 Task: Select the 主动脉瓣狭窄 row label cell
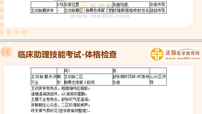pos(44,10)
